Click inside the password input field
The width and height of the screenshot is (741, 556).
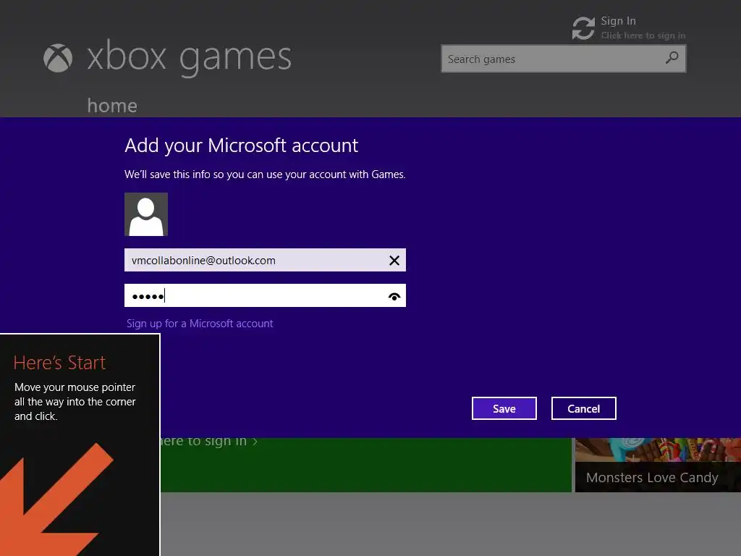click(265, 295)
